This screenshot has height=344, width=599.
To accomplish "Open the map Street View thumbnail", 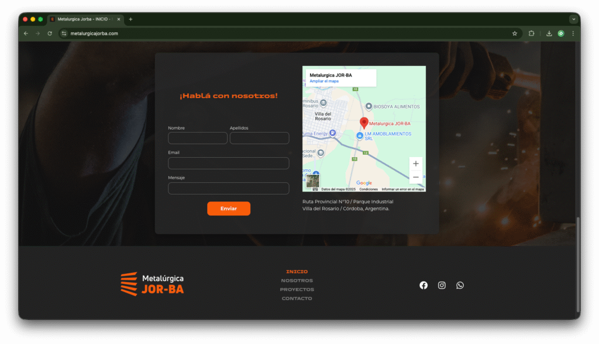I will (312, 180).
